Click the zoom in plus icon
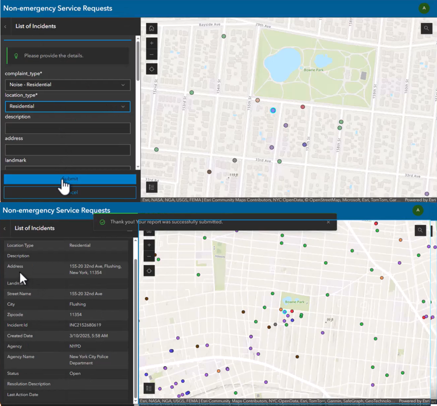This screenshot has height=406, width=437. coord(151,43)
